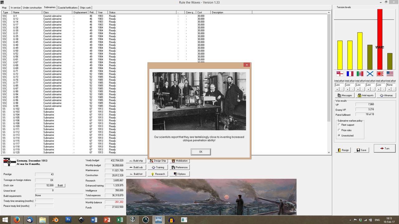Open Messages with the papers icon
The width and height of the screenshot is (399, 224).
coord(344,96)
